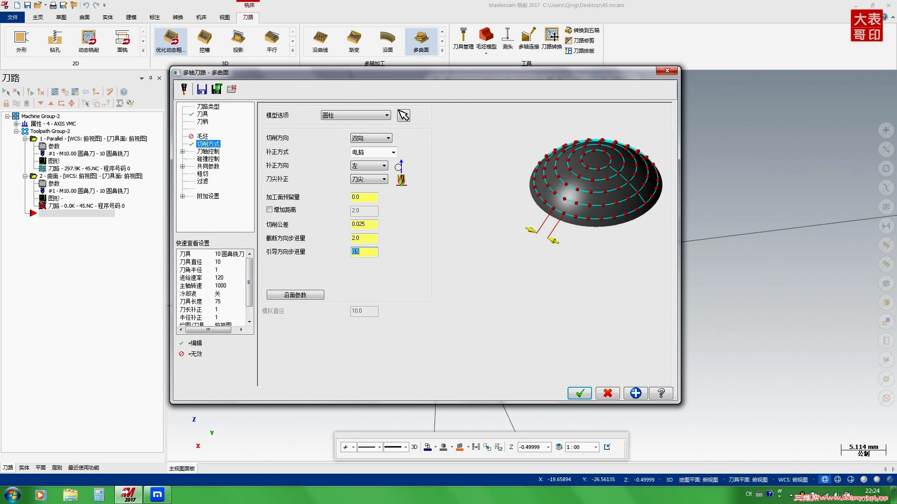Click the 优化动态粗 toolpath icon
Image resolution: width=897 pixels, height=504 pixels.
(x=171, y=40)
